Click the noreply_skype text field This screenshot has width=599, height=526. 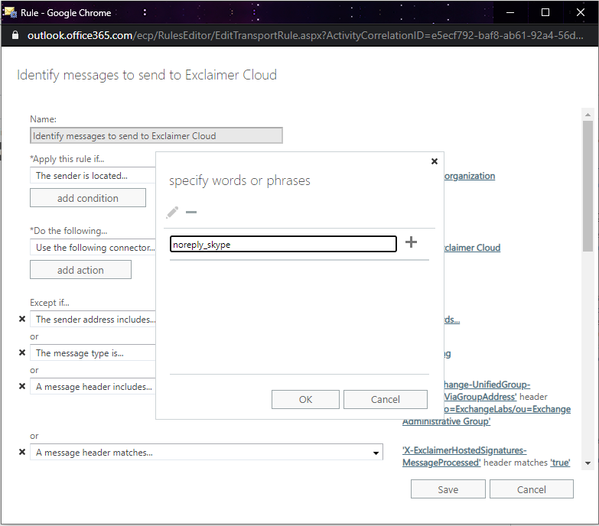coord(283,244)
